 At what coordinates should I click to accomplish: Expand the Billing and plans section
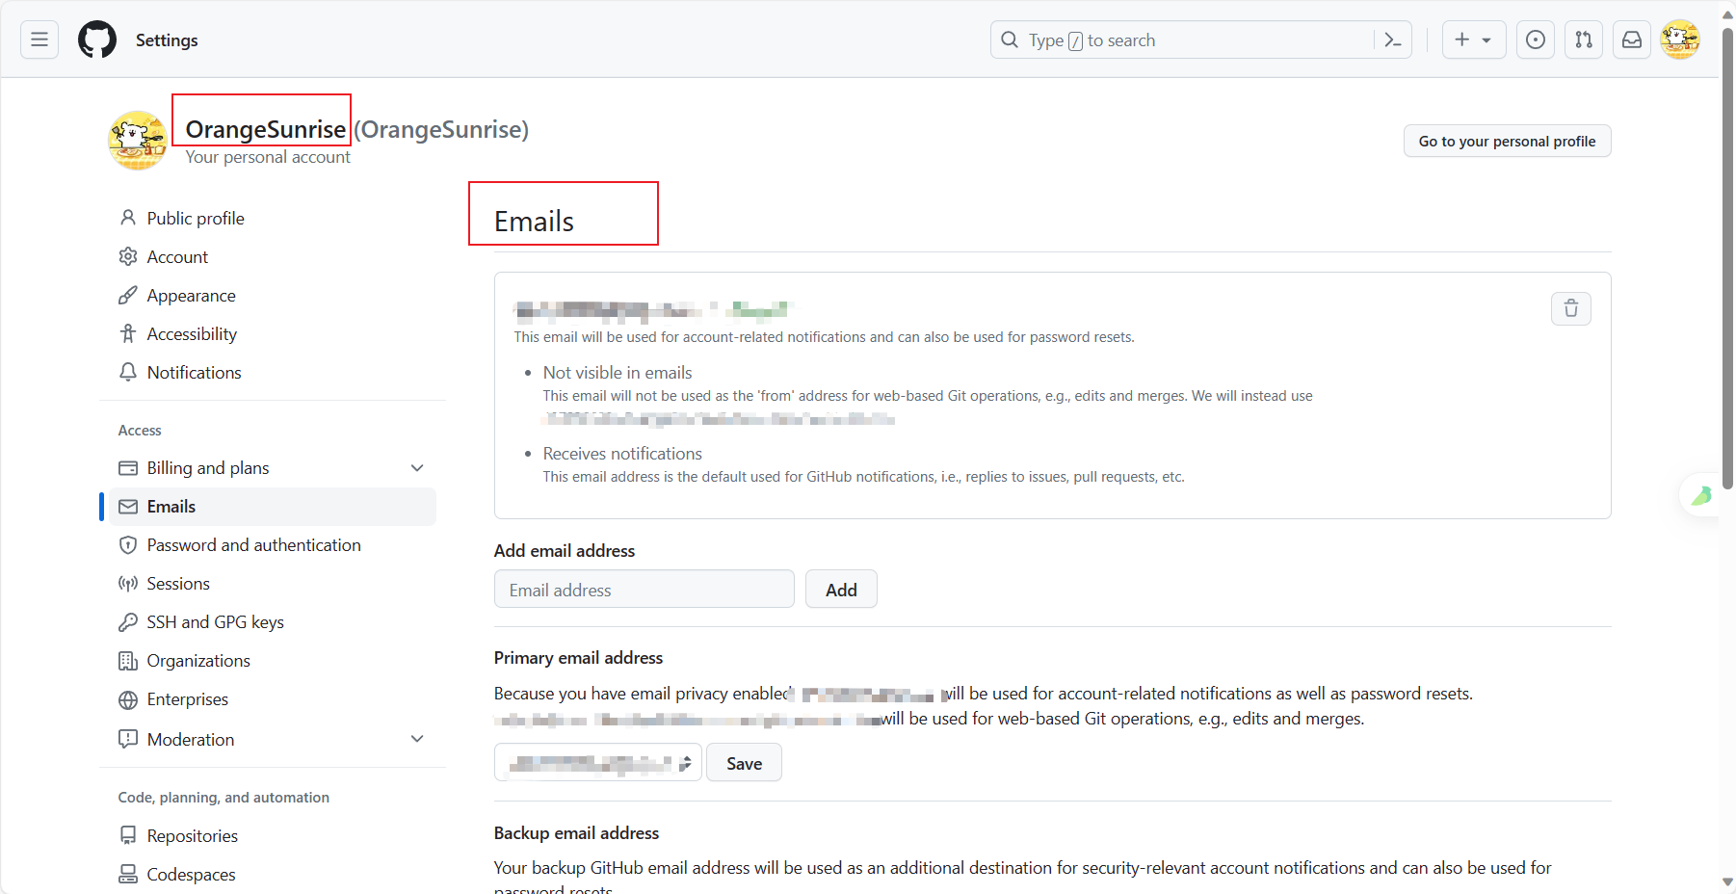coord(417,468)
